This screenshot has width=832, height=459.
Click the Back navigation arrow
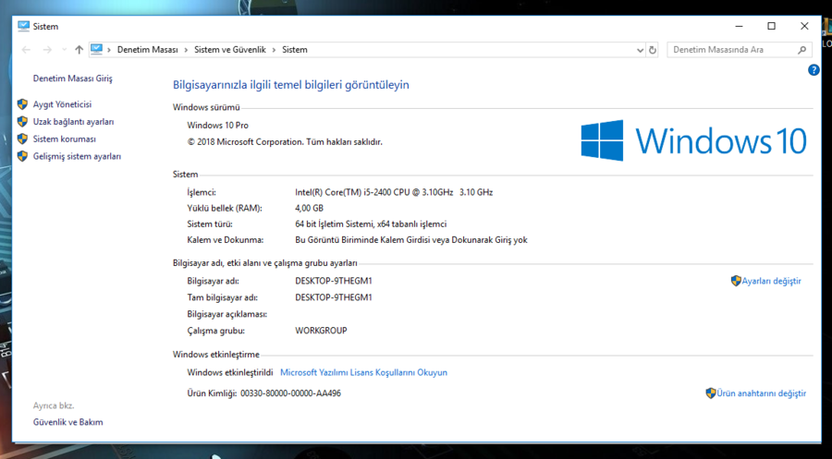(x=26, y=50)
